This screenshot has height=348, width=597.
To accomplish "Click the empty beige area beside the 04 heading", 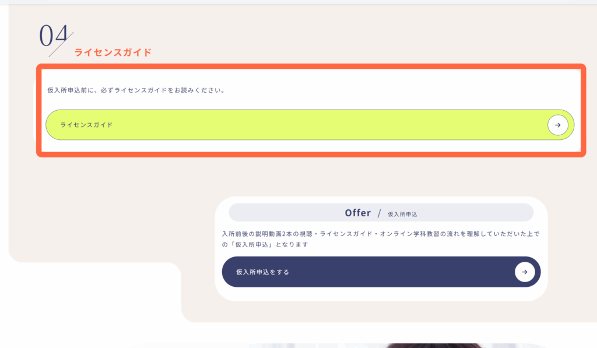I will pos(343,34).
